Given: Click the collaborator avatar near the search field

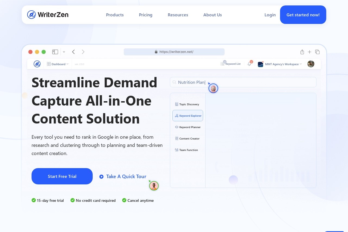Looking at the screenshot, I should tap(213, 88).
